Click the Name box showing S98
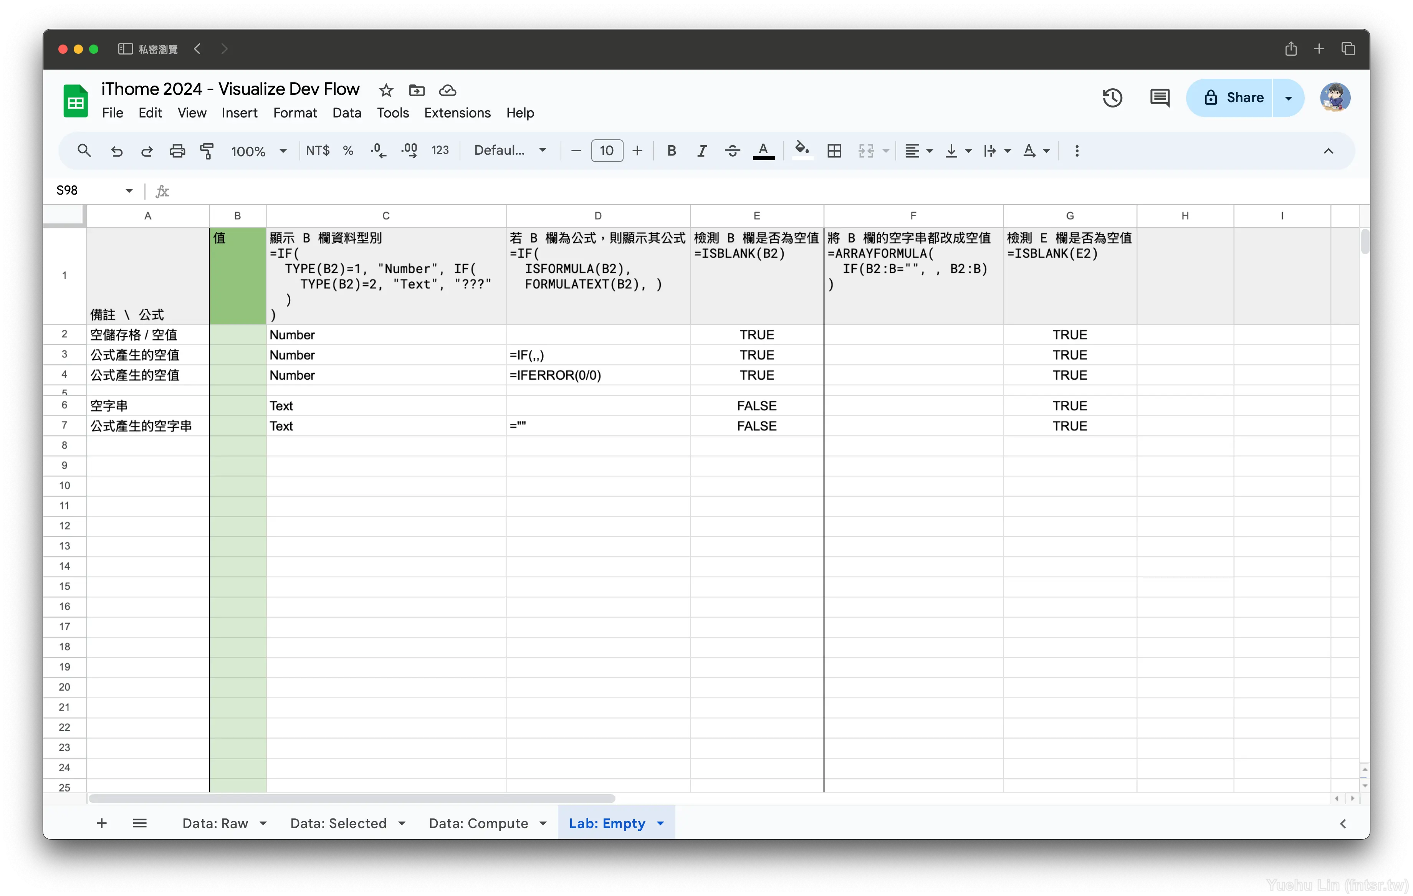Image resolution: width=1413 pixels, height=896 pixels. tap(94, 190)
